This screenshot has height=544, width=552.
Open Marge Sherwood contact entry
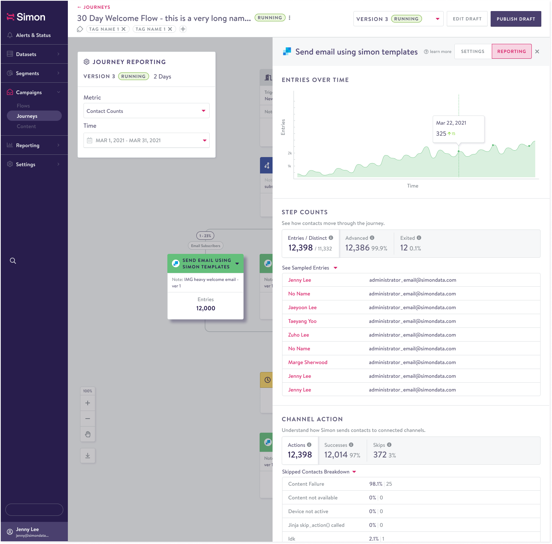tap(308, 362)
